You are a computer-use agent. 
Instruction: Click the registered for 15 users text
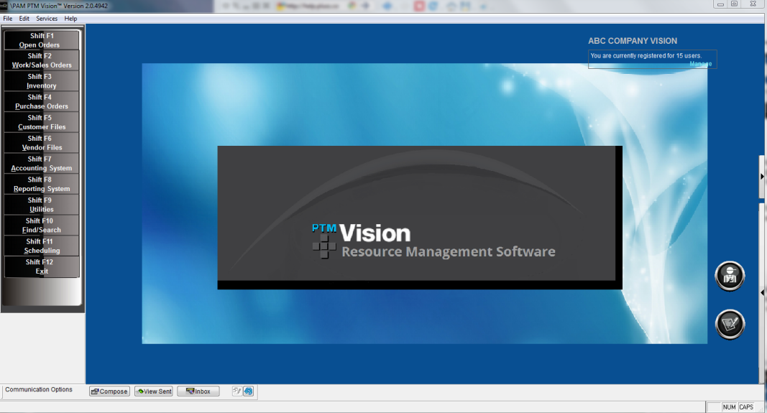coord(646,56)
